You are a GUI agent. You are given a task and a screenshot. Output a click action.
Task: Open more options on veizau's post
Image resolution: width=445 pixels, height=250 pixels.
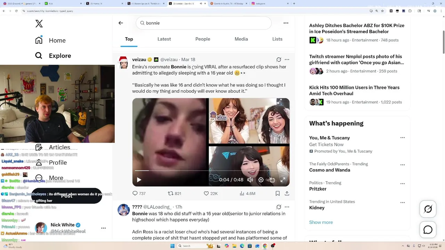click(x=287, y=59)
